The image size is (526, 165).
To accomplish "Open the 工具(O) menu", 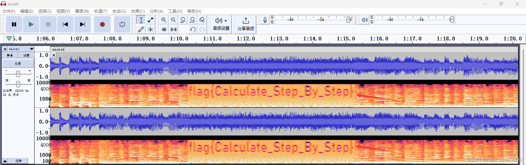I will tap(175, 11).
